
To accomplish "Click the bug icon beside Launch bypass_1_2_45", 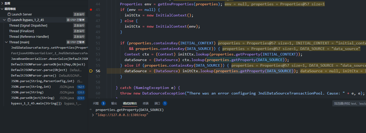I will pyautogui.click(x=9, y=20).
